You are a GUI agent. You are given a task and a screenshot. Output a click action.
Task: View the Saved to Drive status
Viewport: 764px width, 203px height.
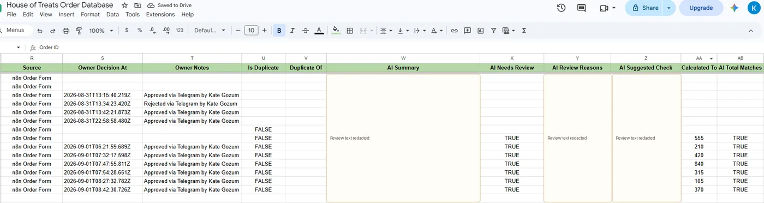click(170, 5)
